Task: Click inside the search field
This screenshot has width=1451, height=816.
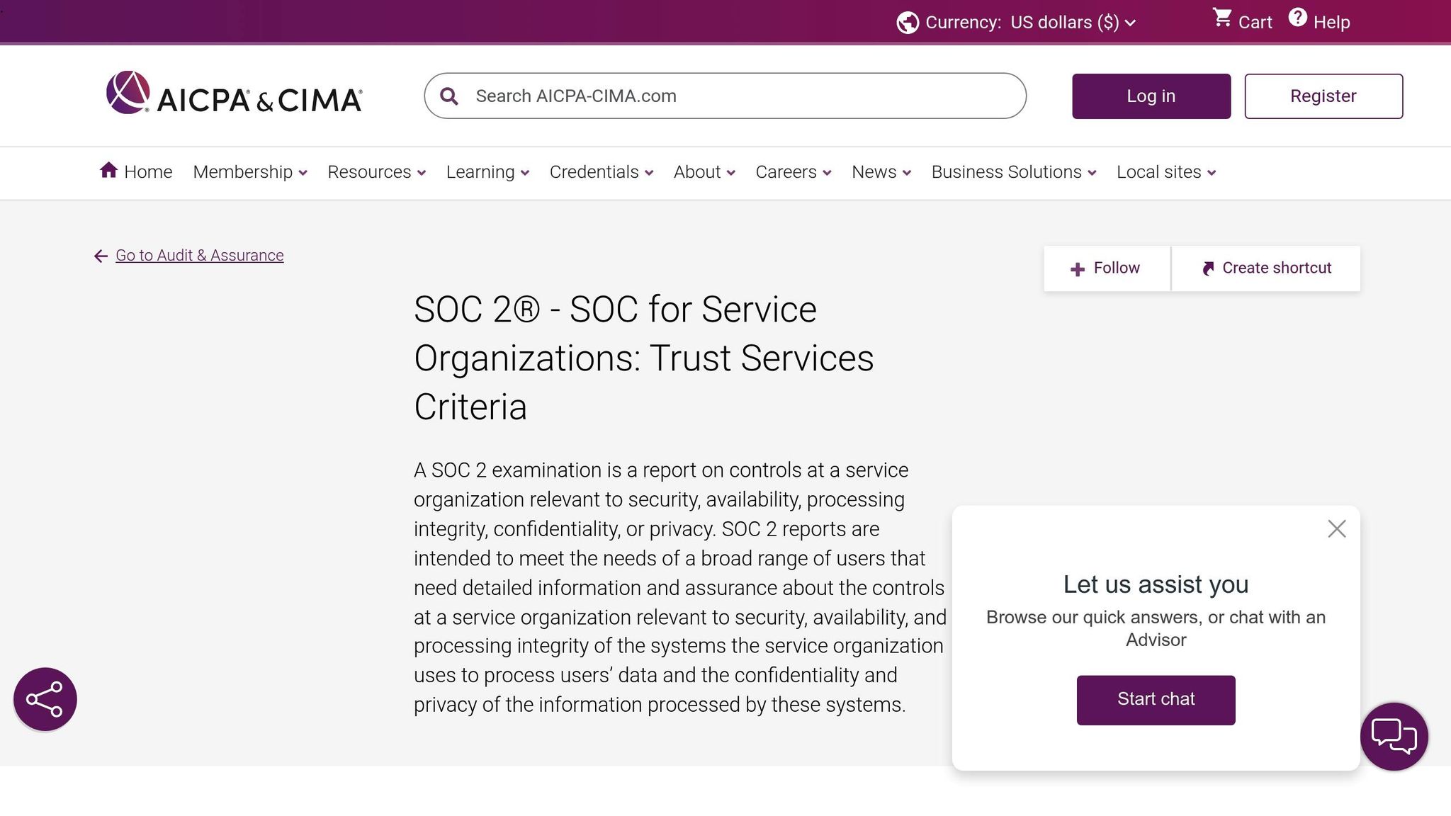Action: [708, 96]
